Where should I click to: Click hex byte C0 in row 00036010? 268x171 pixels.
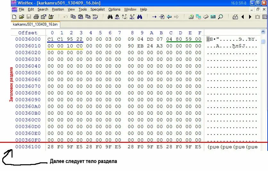pyautogui.click(x=80, y=46)
